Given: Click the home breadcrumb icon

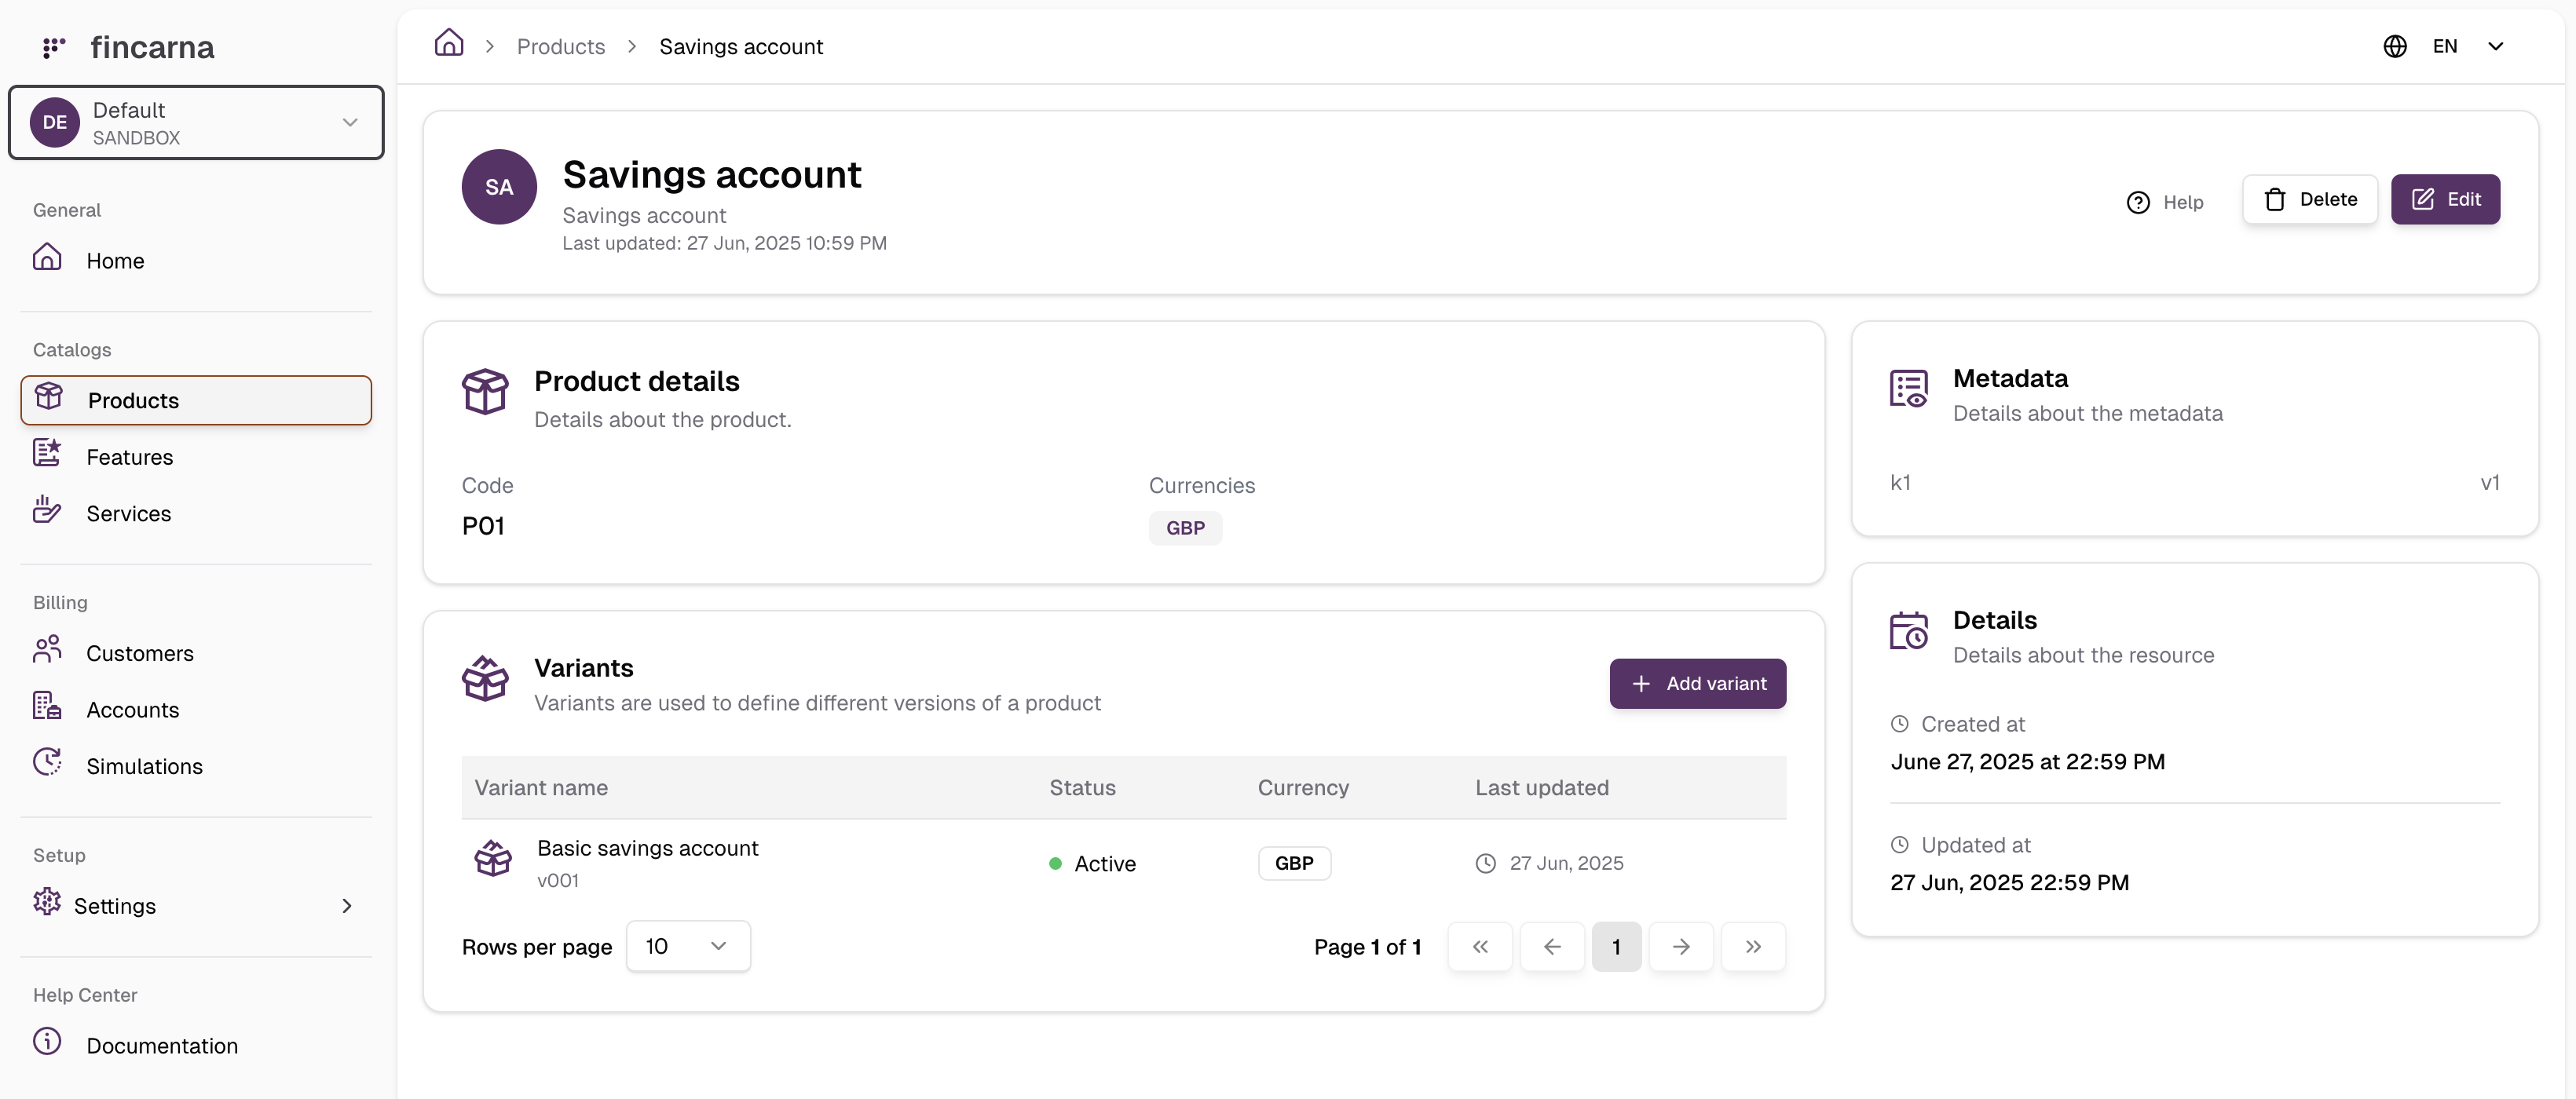Looking at the screenshot, I should point(449,43).
